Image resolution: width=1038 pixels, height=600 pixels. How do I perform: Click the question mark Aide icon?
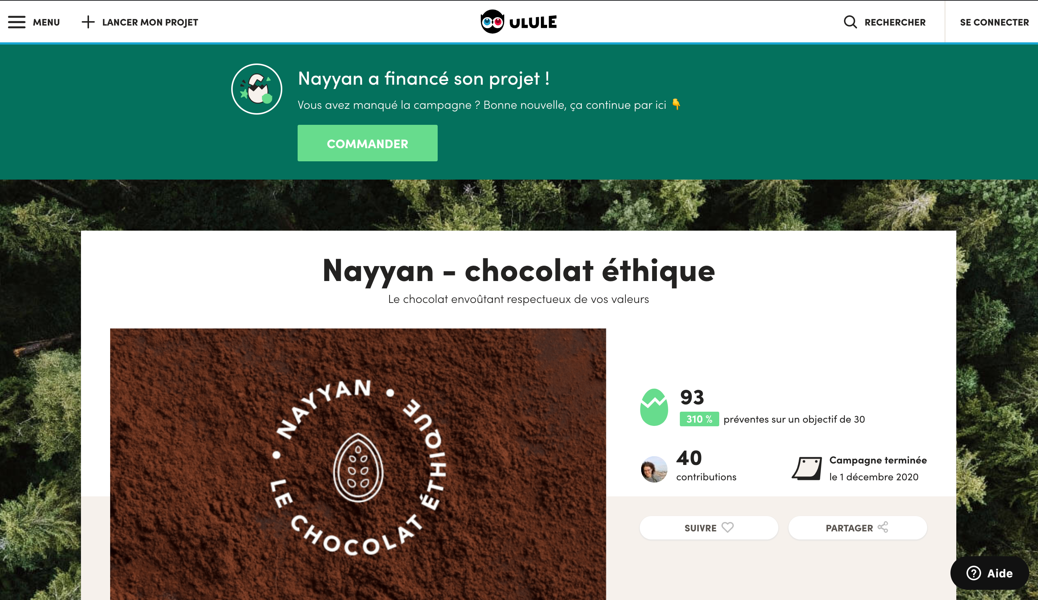(x=973, y=573)
